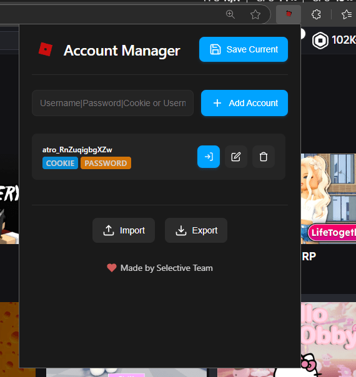This screenshot has width=356, height=377.
Task: Click the zoom magnifier in address bar
Action: point(230,14)
